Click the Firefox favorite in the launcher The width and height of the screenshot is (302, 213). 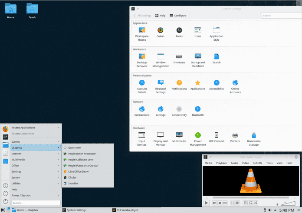pos(5,129)
